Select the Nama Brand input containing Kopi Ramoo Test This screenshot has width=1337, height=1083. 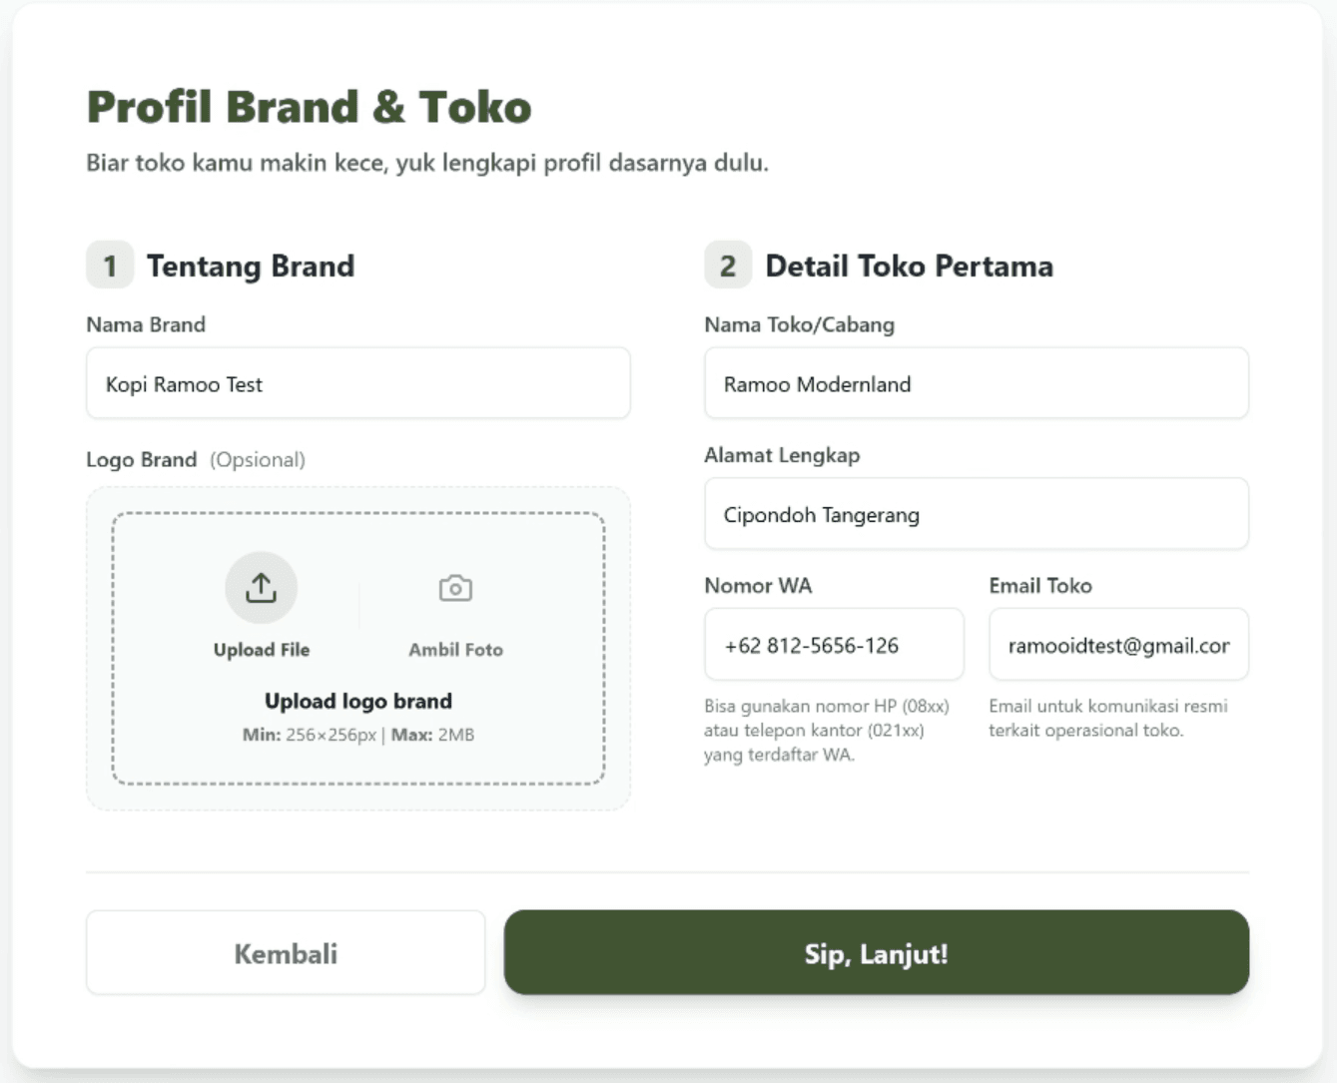tap(357, 383)
